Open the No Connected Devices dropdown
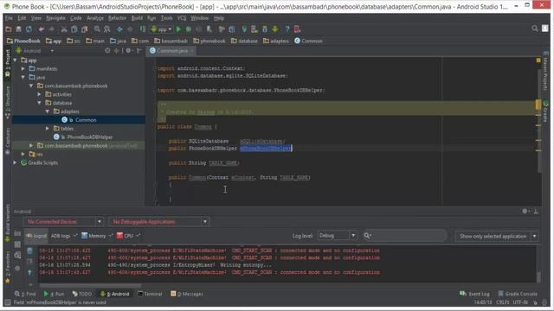This screenshot has height=311, width=554. tap(63, 222)
